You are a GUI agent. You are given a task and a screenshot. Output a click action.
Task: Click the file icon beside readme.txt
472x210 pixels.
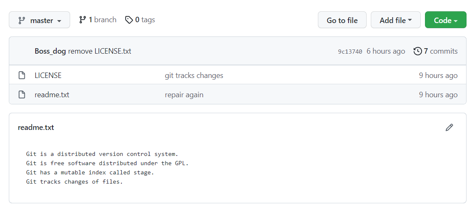[x=22, y=95]
